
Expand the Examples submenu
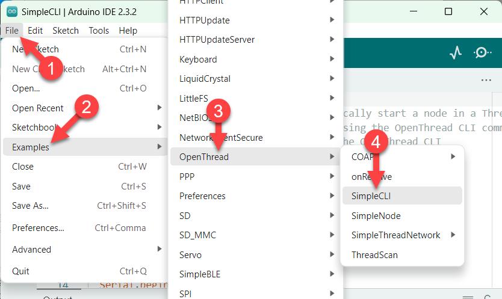pyautogui.click(x=30, y=147)
